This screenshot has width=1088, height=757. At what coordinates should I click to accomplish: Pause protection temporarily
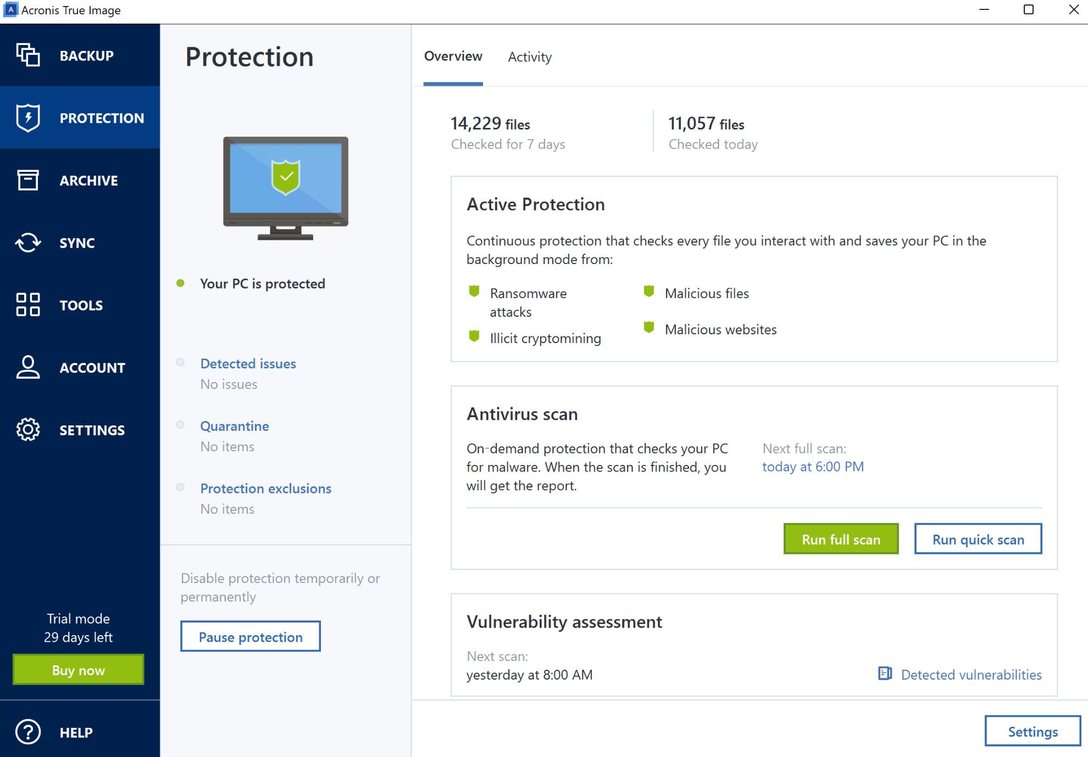pos(250,636)
